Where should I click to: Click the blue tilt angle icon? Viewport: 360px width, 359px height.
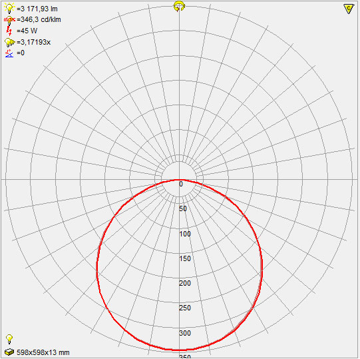(9, 53)
